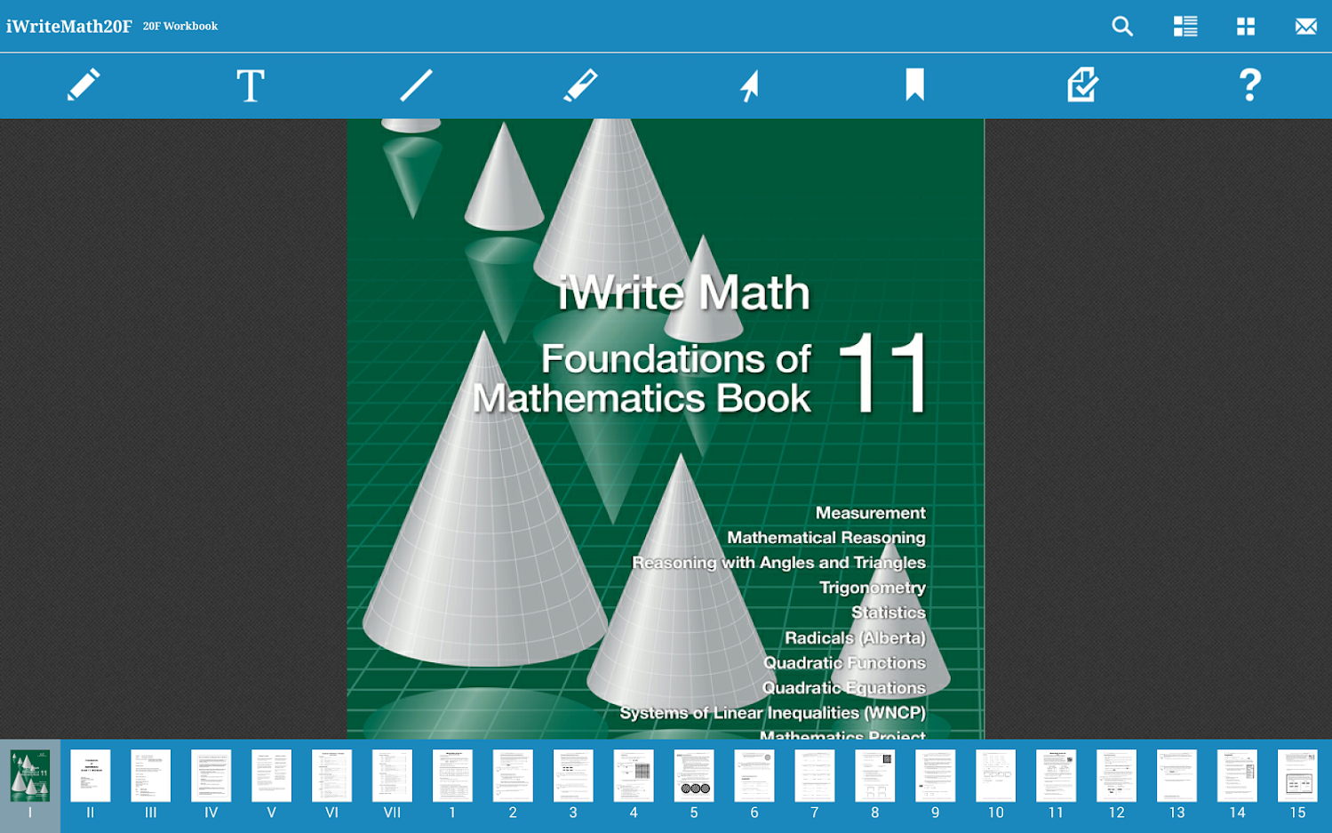
Task: Select the straight line tool
Action: pyautogui.click(x=416, y=85)
